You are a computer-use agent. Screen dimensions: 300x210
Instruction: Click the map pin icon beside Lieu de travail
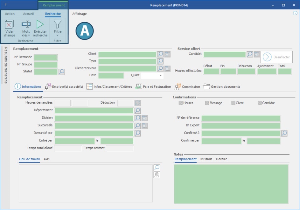(x=157, y=175)
